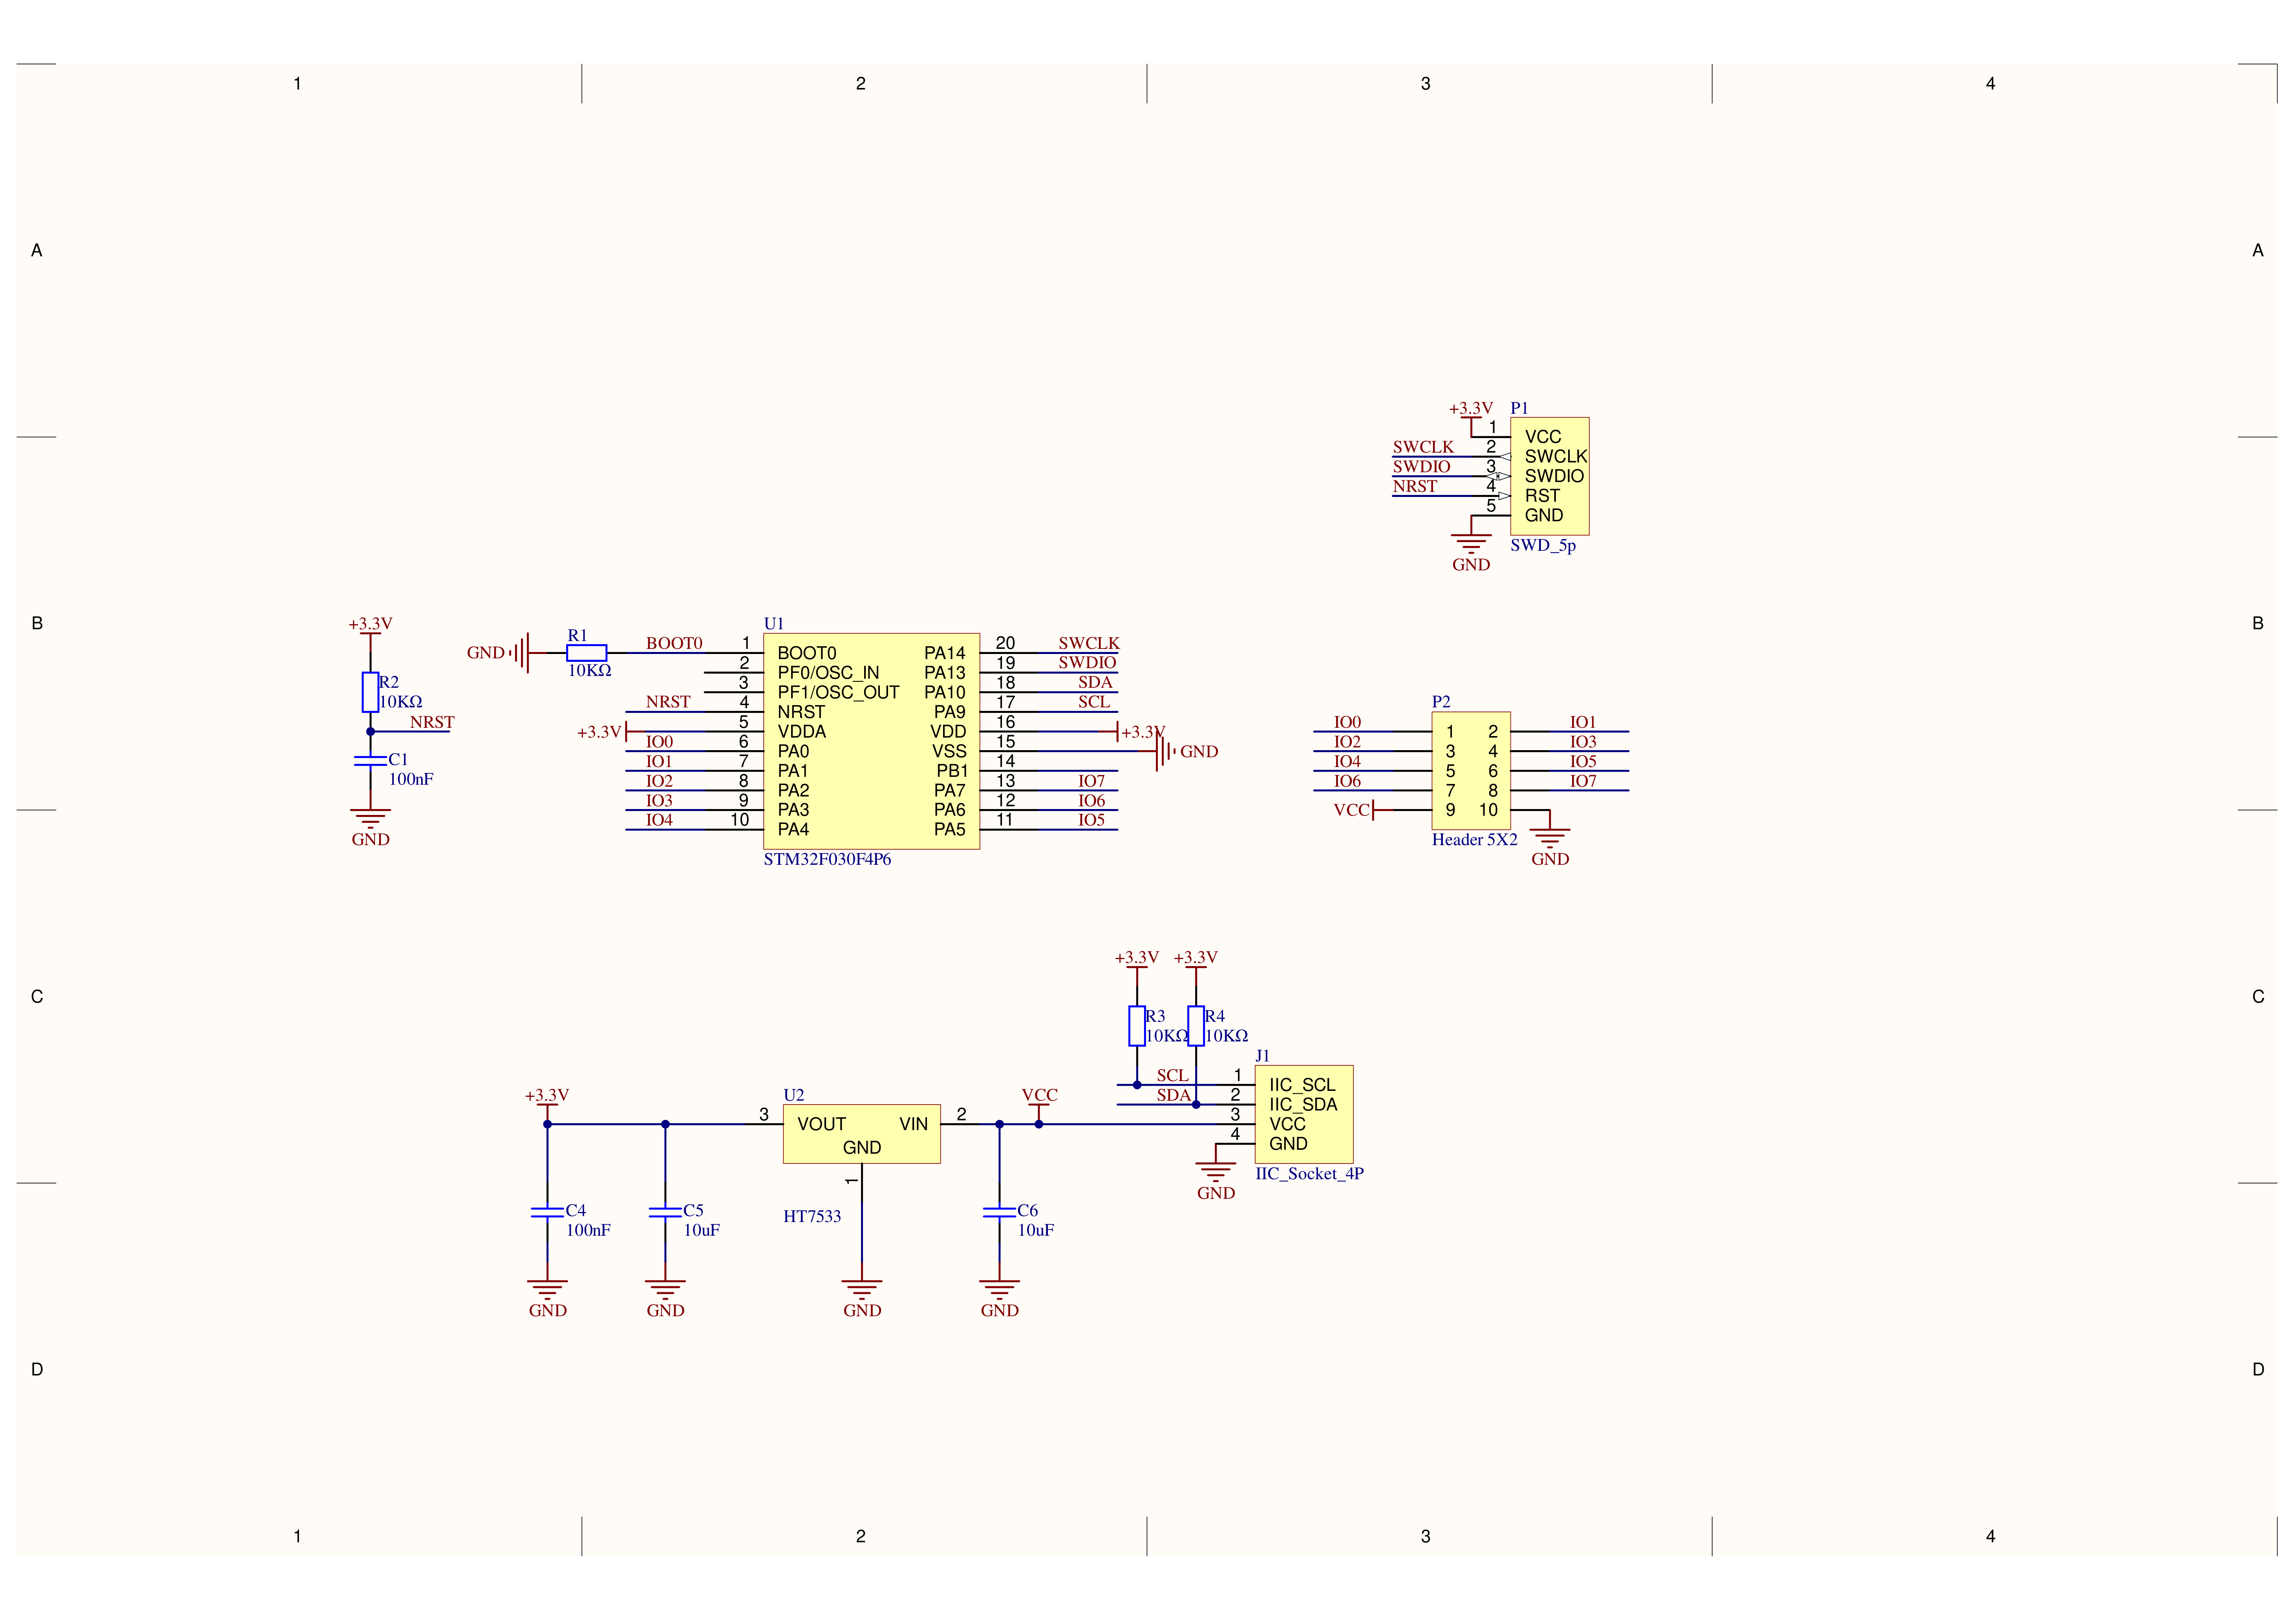Select the R2 pull-up resistor symbol
This screenshot has height=1622, width=2296.
370,692
